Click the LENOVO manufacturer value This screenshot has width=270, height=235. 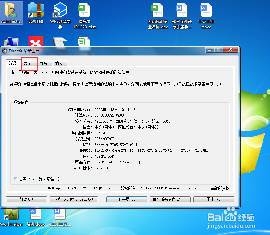tap(101, 133)
